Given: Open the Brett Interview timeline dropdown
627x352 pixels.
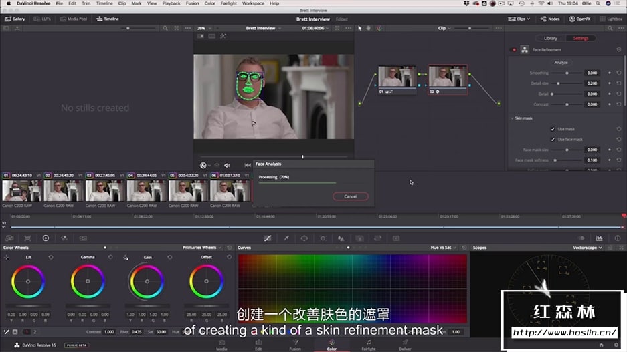Looking at the screenshot, I should point(263,28).
